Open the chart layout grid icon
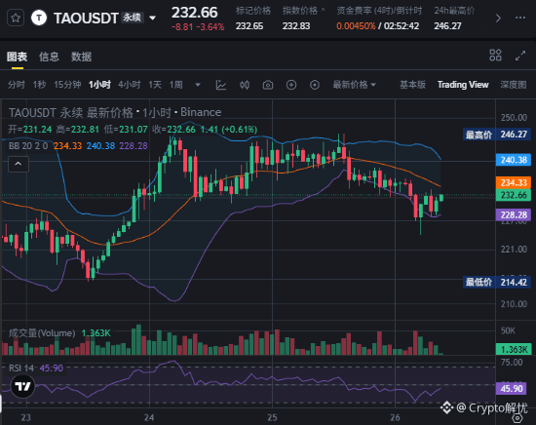The width and height of the screenshot is (536, 425). tap(495, 56)
